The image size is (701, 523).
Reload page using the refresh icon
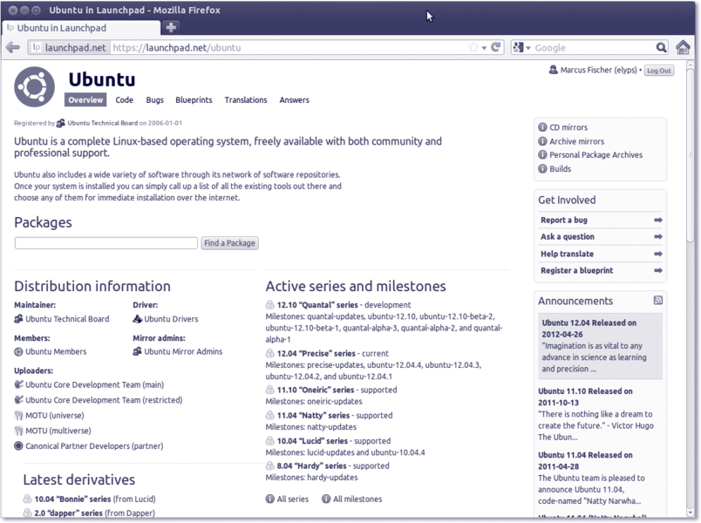pos(497,48)
